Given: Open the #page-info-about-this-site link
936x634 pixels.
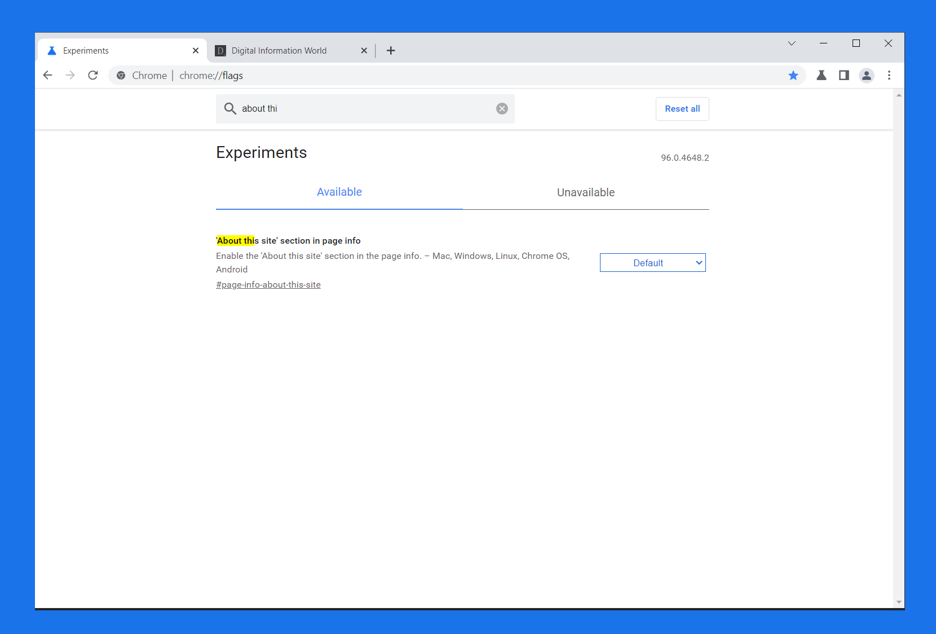Looking at the screenshot, I should click(x=268, y=285).
